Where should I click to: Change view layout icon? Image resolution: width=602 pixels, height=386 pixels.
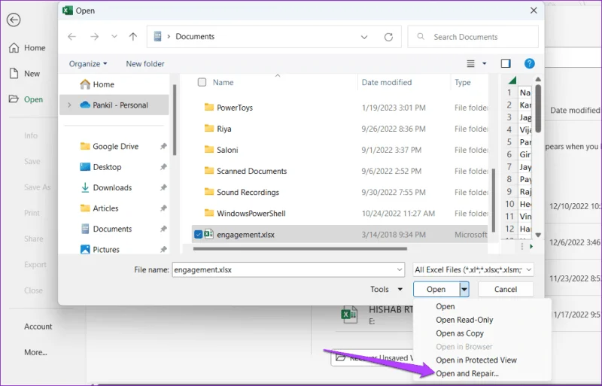pos(470,64)
